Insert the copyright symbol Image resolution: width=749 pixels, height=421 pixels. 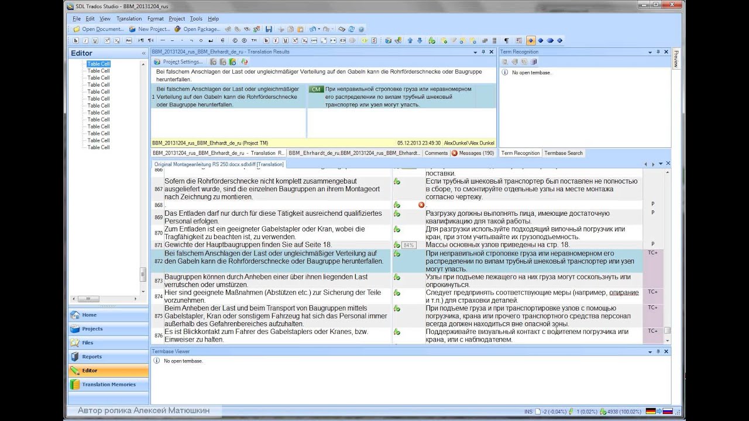coord(235,41)
